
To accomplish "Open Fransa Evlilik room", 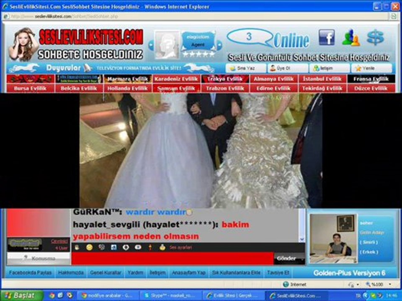I will 371,79.
